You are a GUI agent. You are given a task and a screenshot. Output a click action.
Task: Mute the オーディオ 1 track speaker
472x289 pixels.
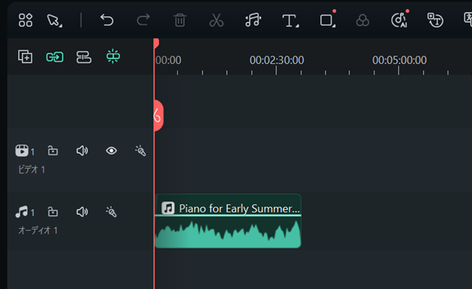pyautogui.click(x=82, y=212)
